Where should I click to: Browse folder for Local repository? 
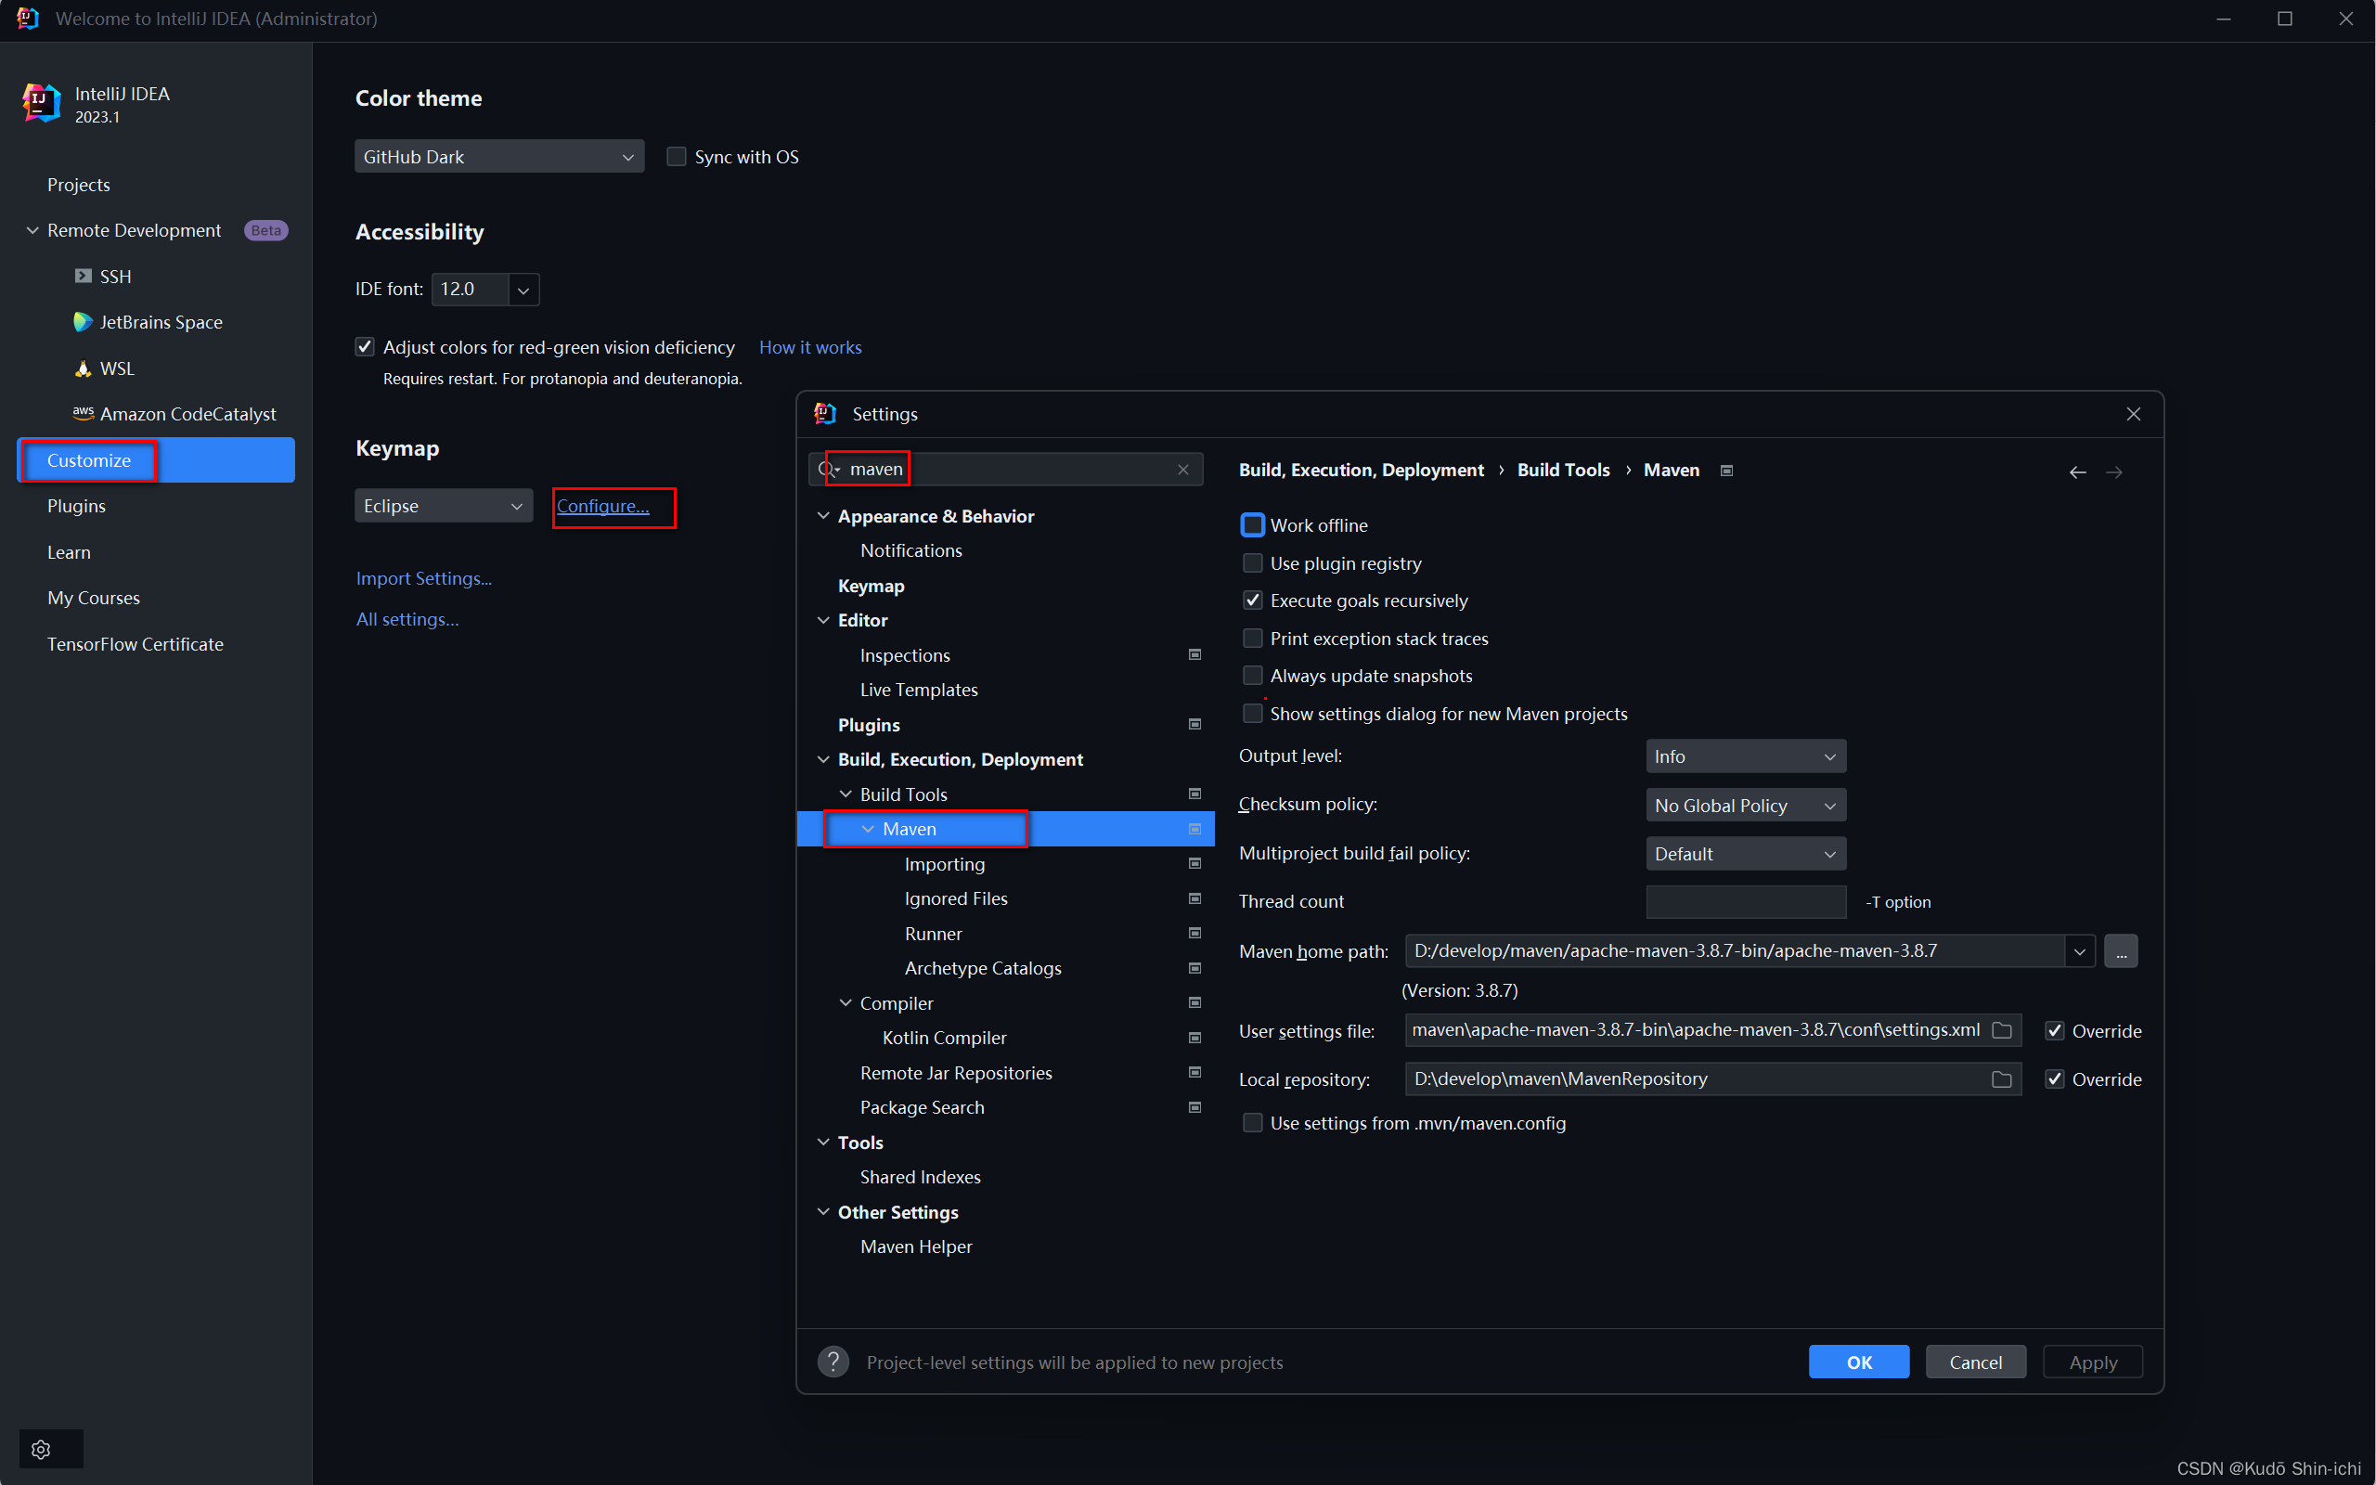point(2002,1079)
